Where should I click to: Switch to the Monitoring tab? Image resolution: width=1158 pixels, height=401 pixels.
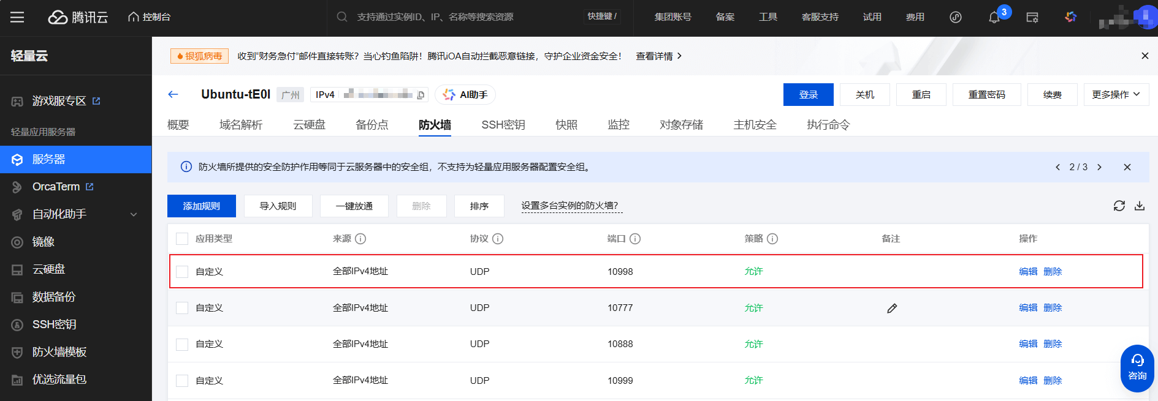pos(619,125)
